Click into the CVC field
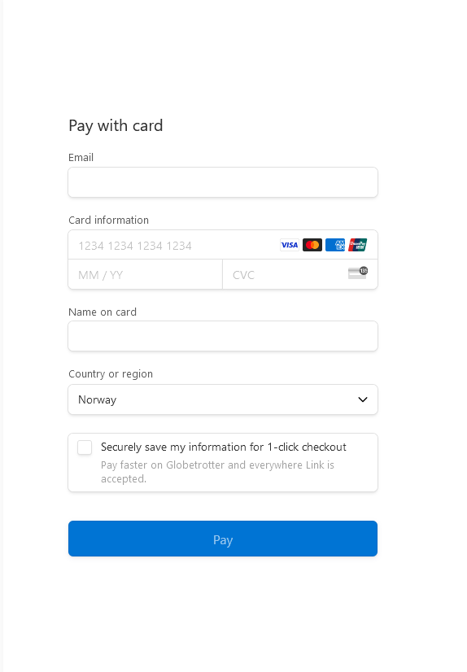 tap(300, 274)
